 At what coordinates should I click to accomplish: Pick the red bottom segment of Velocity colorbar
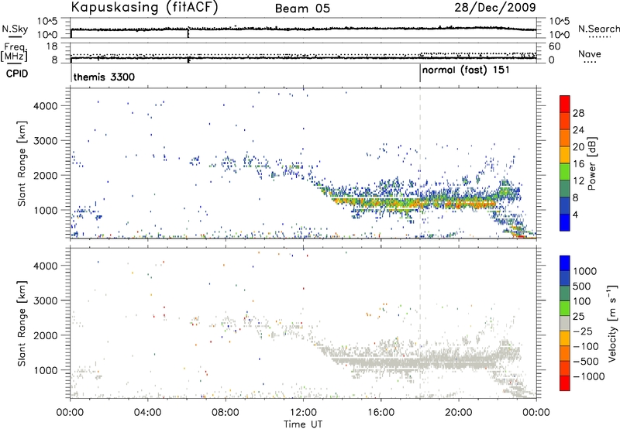tap(565, 383)
